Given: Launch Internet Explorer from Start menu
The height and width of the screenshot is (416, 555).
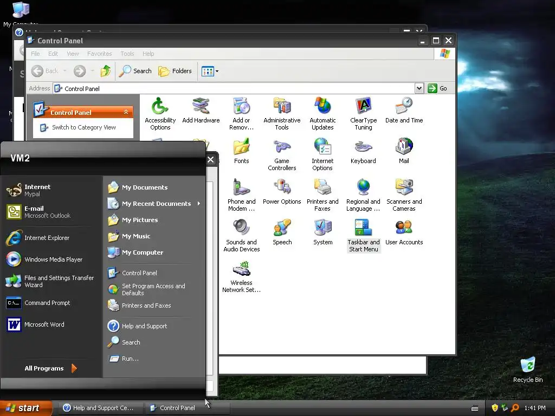Looking at the screenshot, I should pos(51,238).
